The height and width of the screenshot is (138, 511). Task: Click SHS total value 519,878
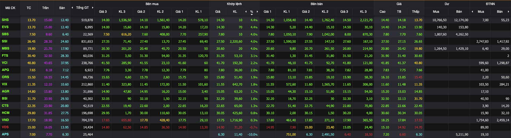87,20
